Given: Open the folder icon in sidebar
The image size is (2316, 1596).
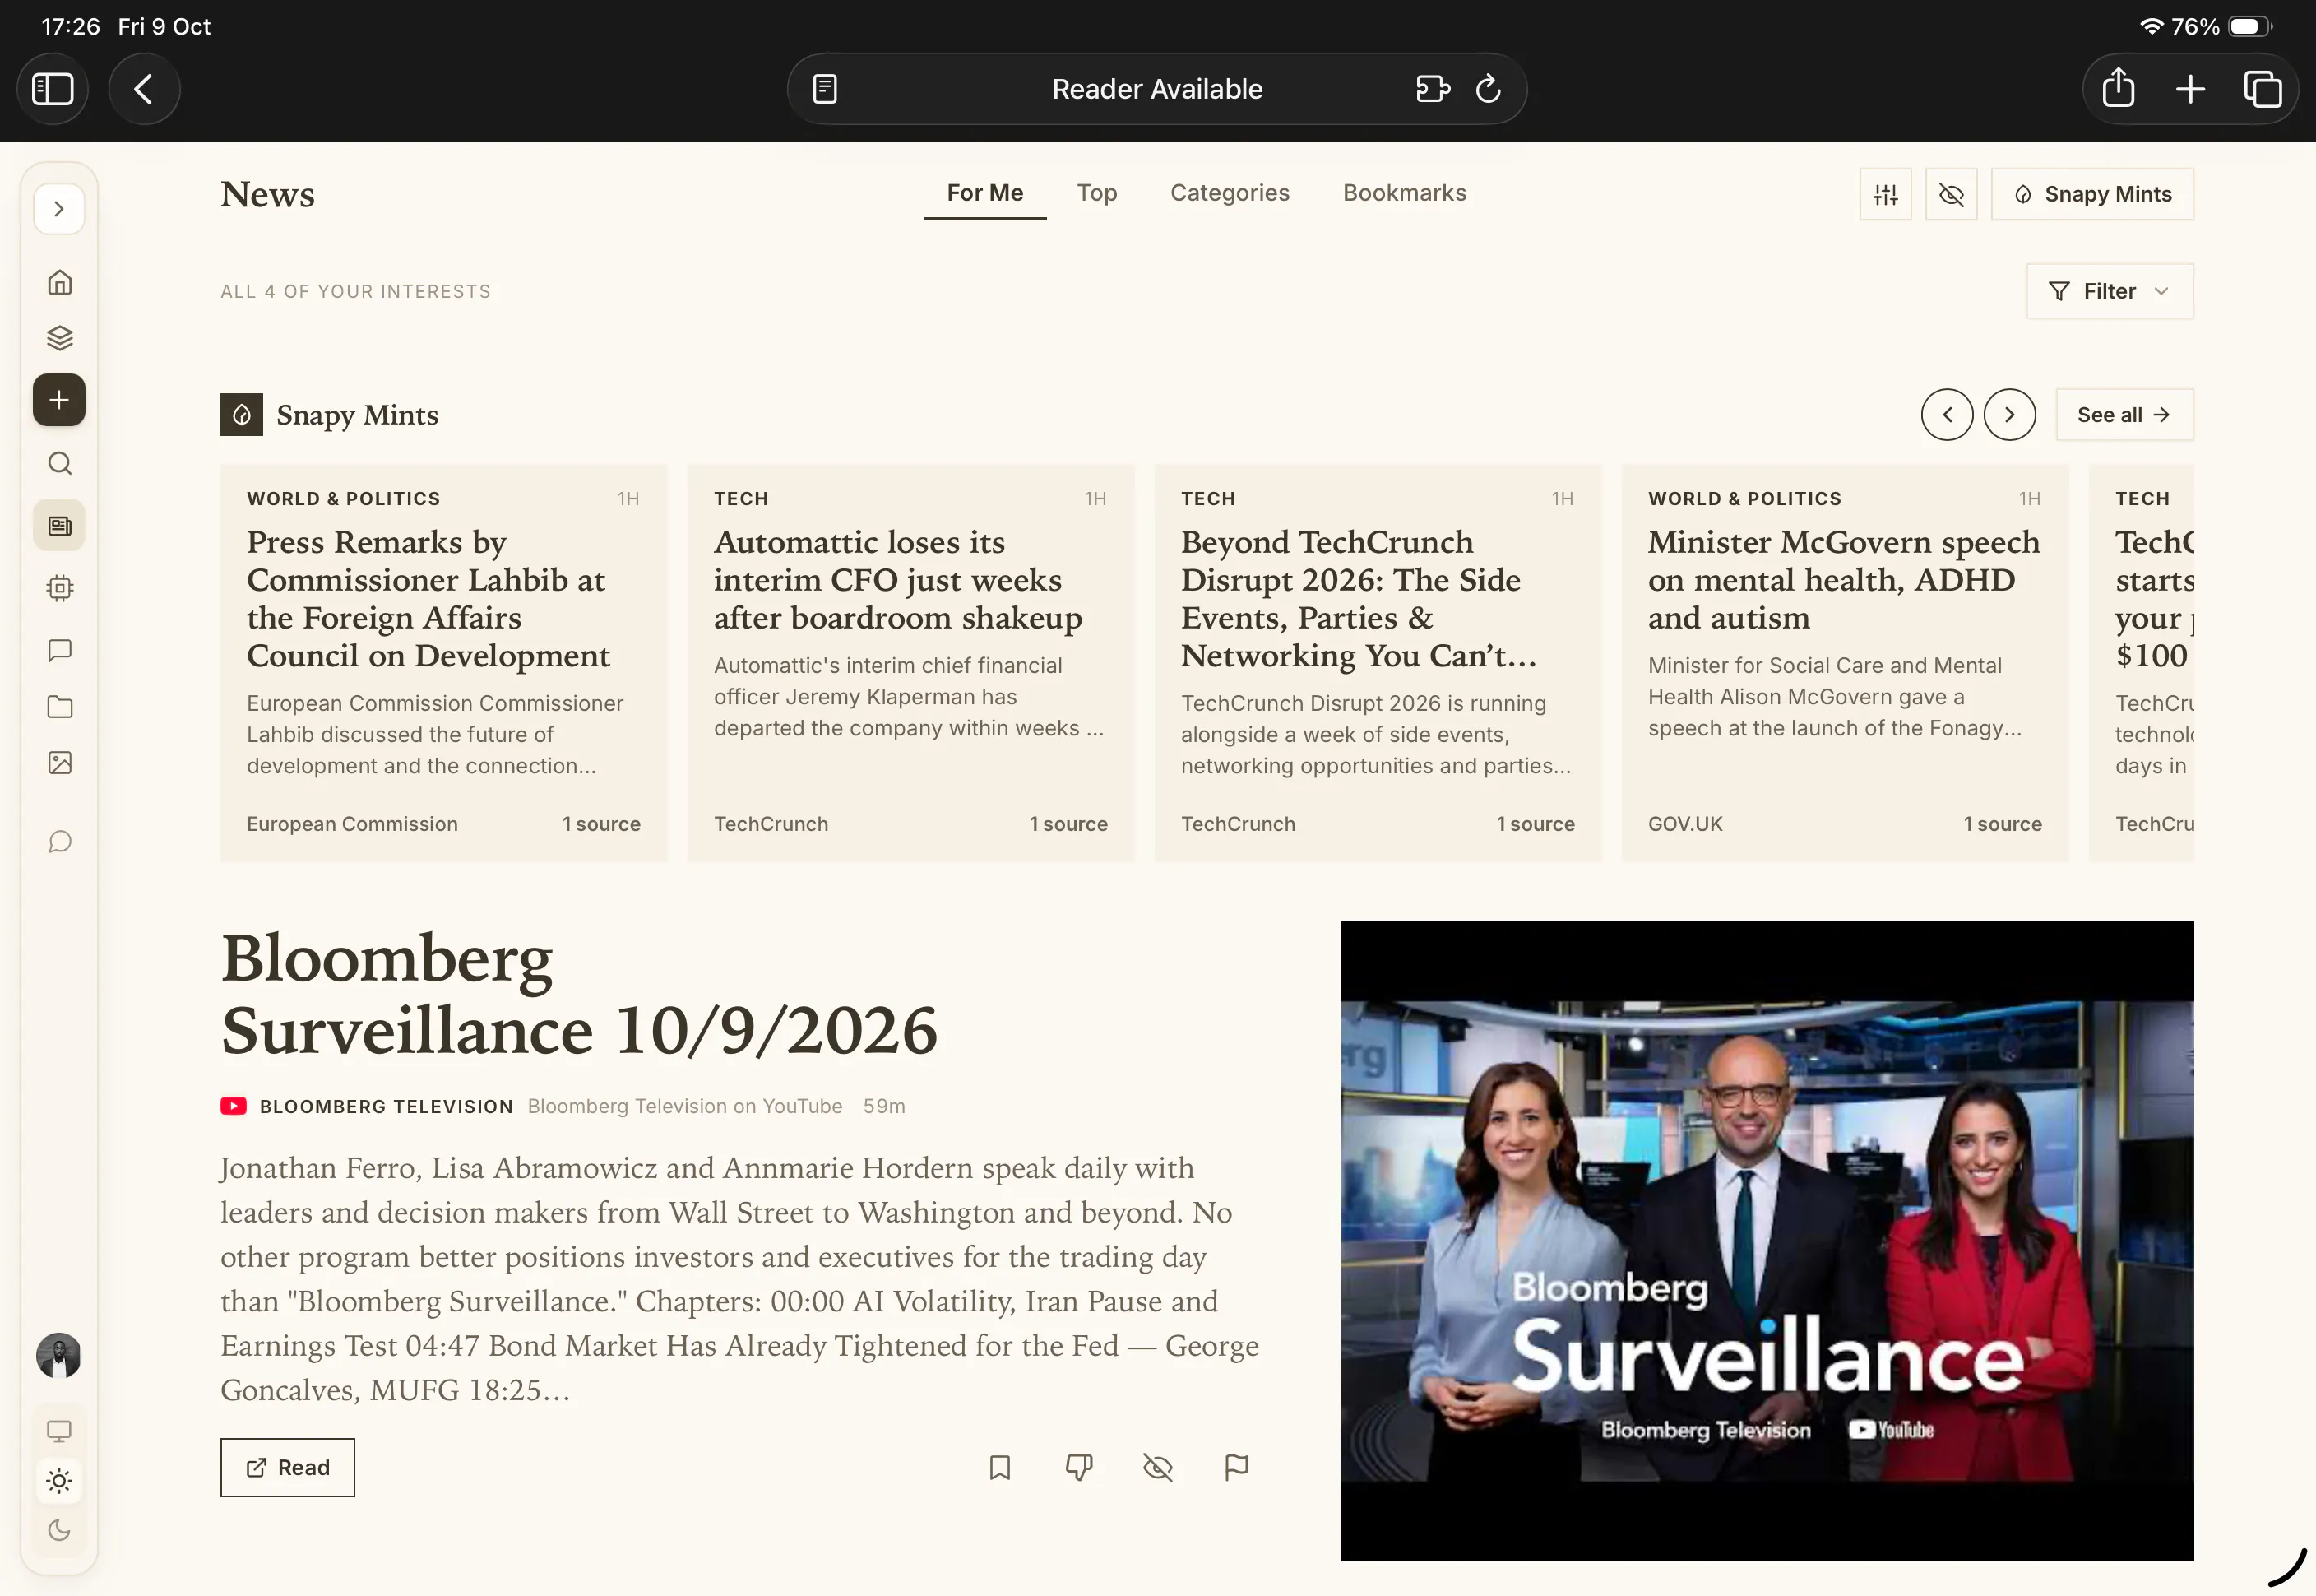Looking at the screenshot, I should tap(60, 707).
